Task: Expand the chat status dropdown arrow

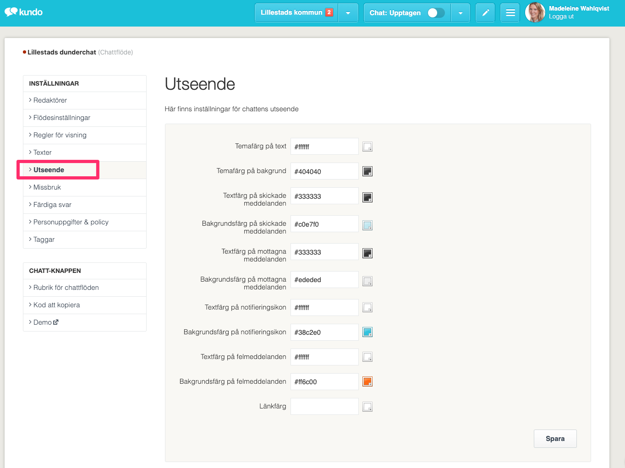Action: click(x=461, y=13)
